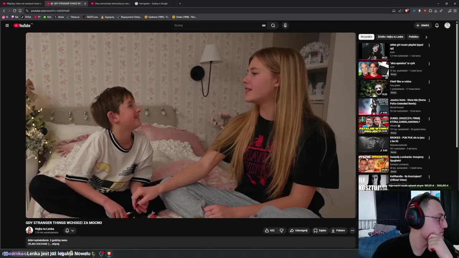Open 'Hejka tu Lenka' channel name link
Viewport: 459px width, 258px height.
(x=44, y=229)
